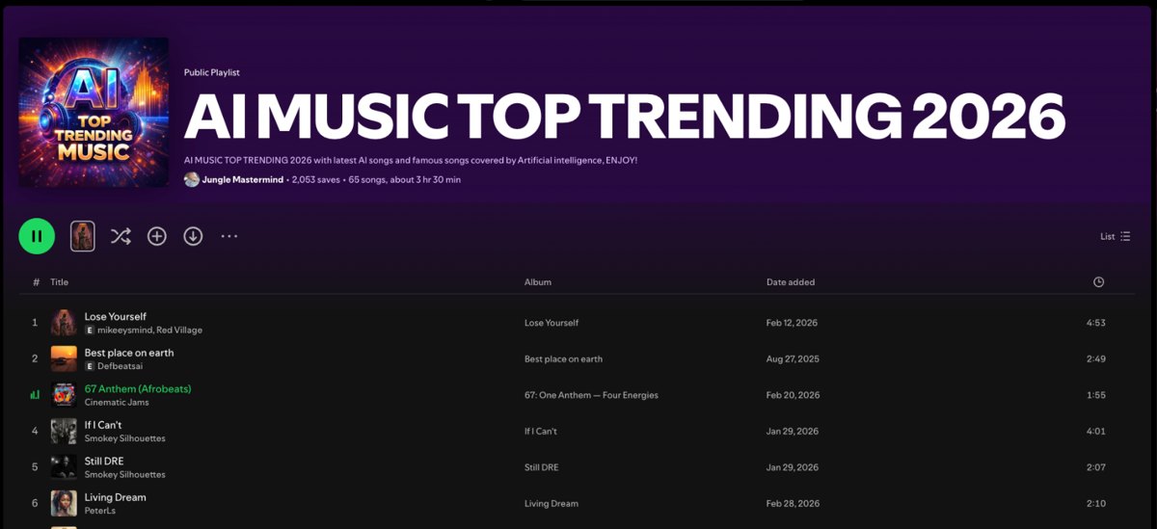Click the date Feb 28, 2026
This screenshot has height=529, width=1157.
click(x=794, y=504)
